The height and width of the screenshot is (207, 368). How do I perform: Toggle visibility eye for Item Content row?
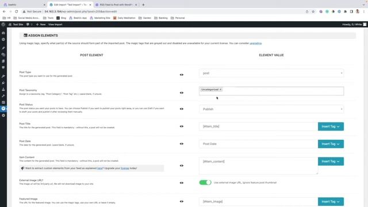coord(182,166)
